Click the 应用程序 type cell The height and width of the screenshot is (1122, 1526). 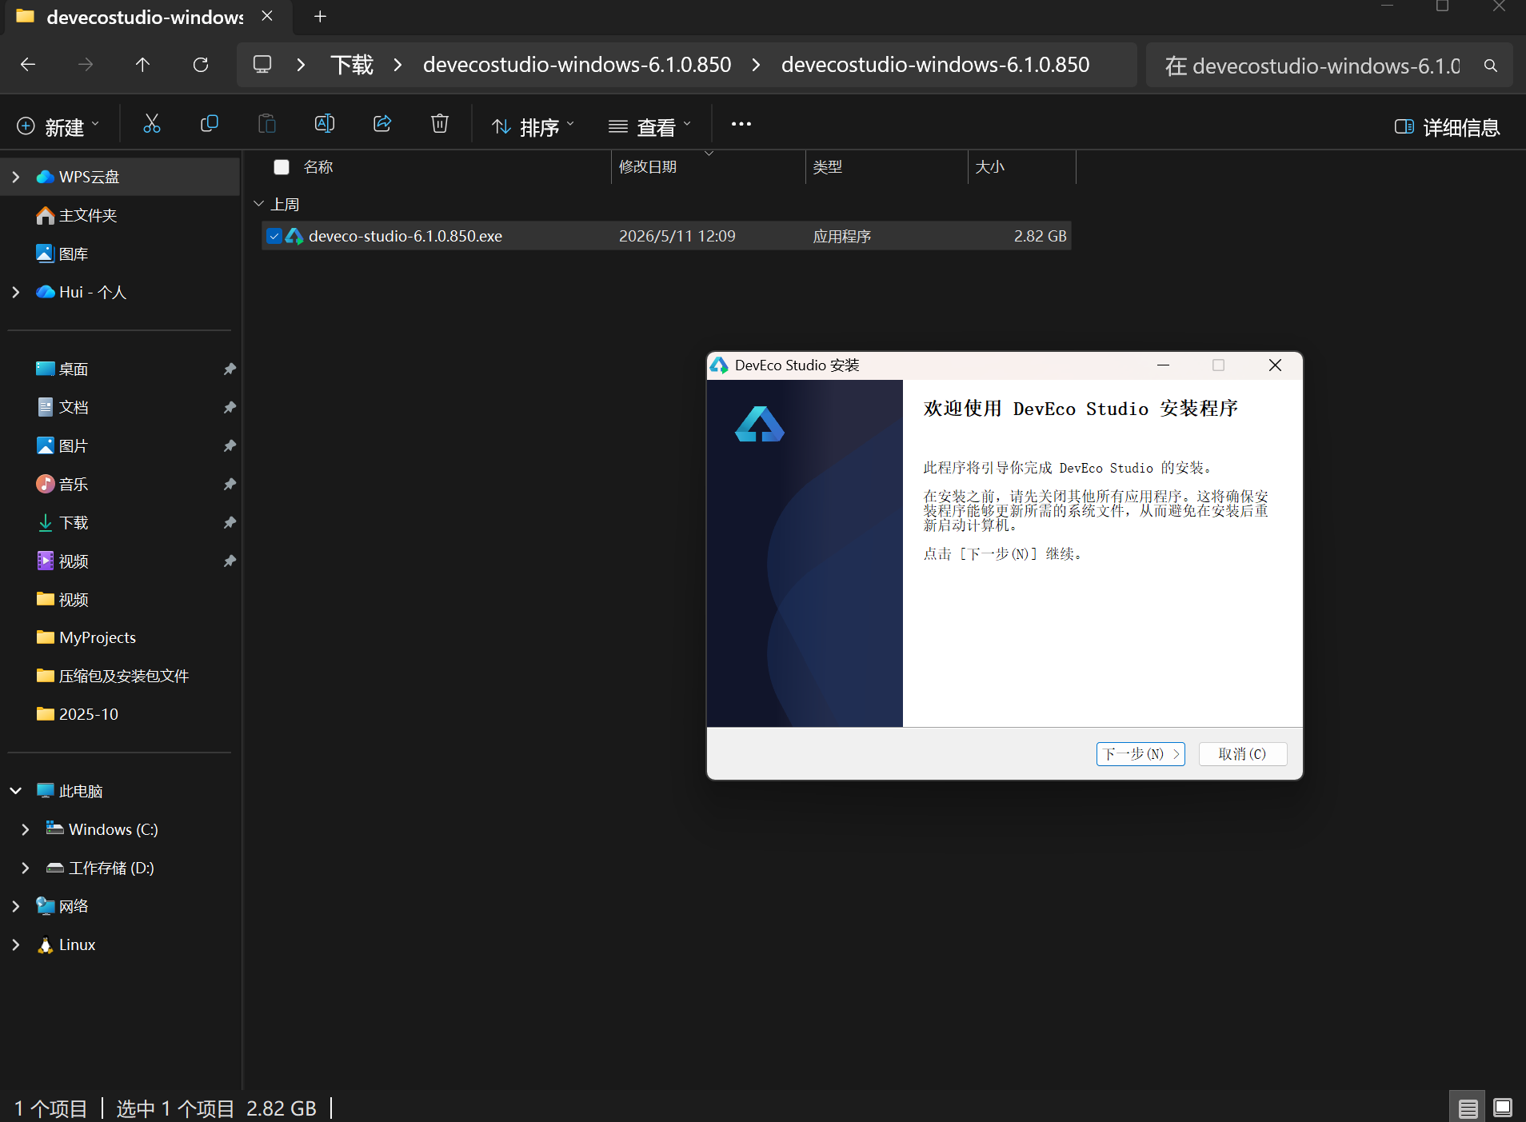click(841, 236)
